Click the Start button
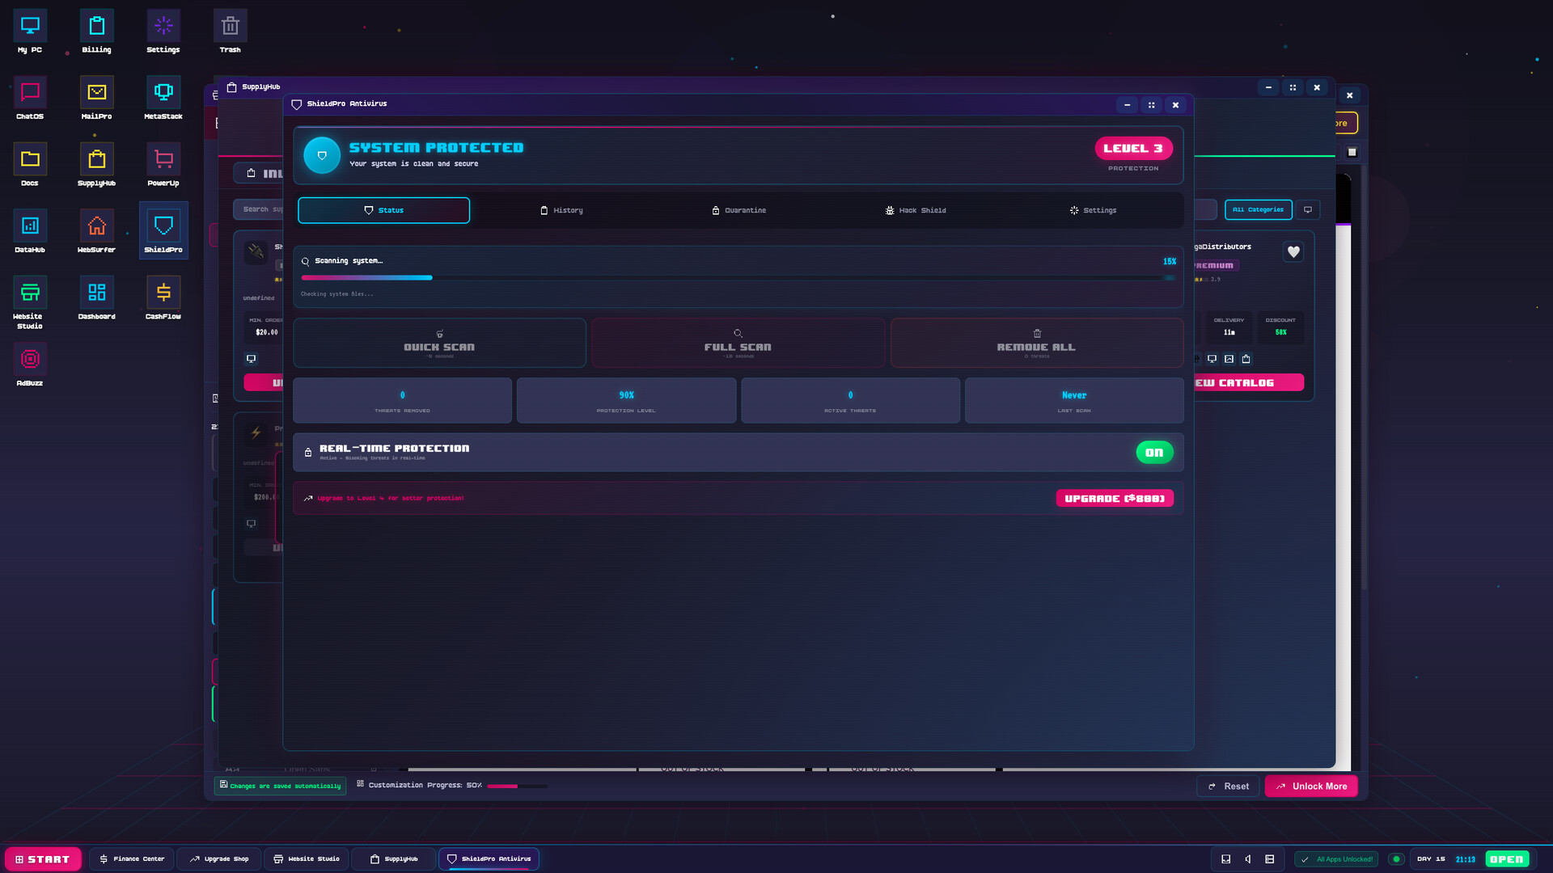The height and width of the screenshot is (873, 1553). coord(43,858)
